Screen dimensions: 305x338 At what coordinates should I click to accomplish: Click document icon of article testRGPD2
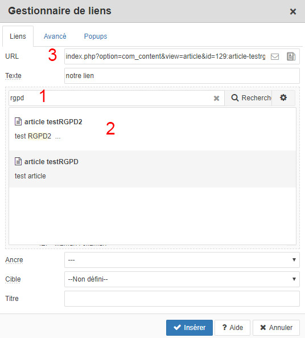pos(18,121)
